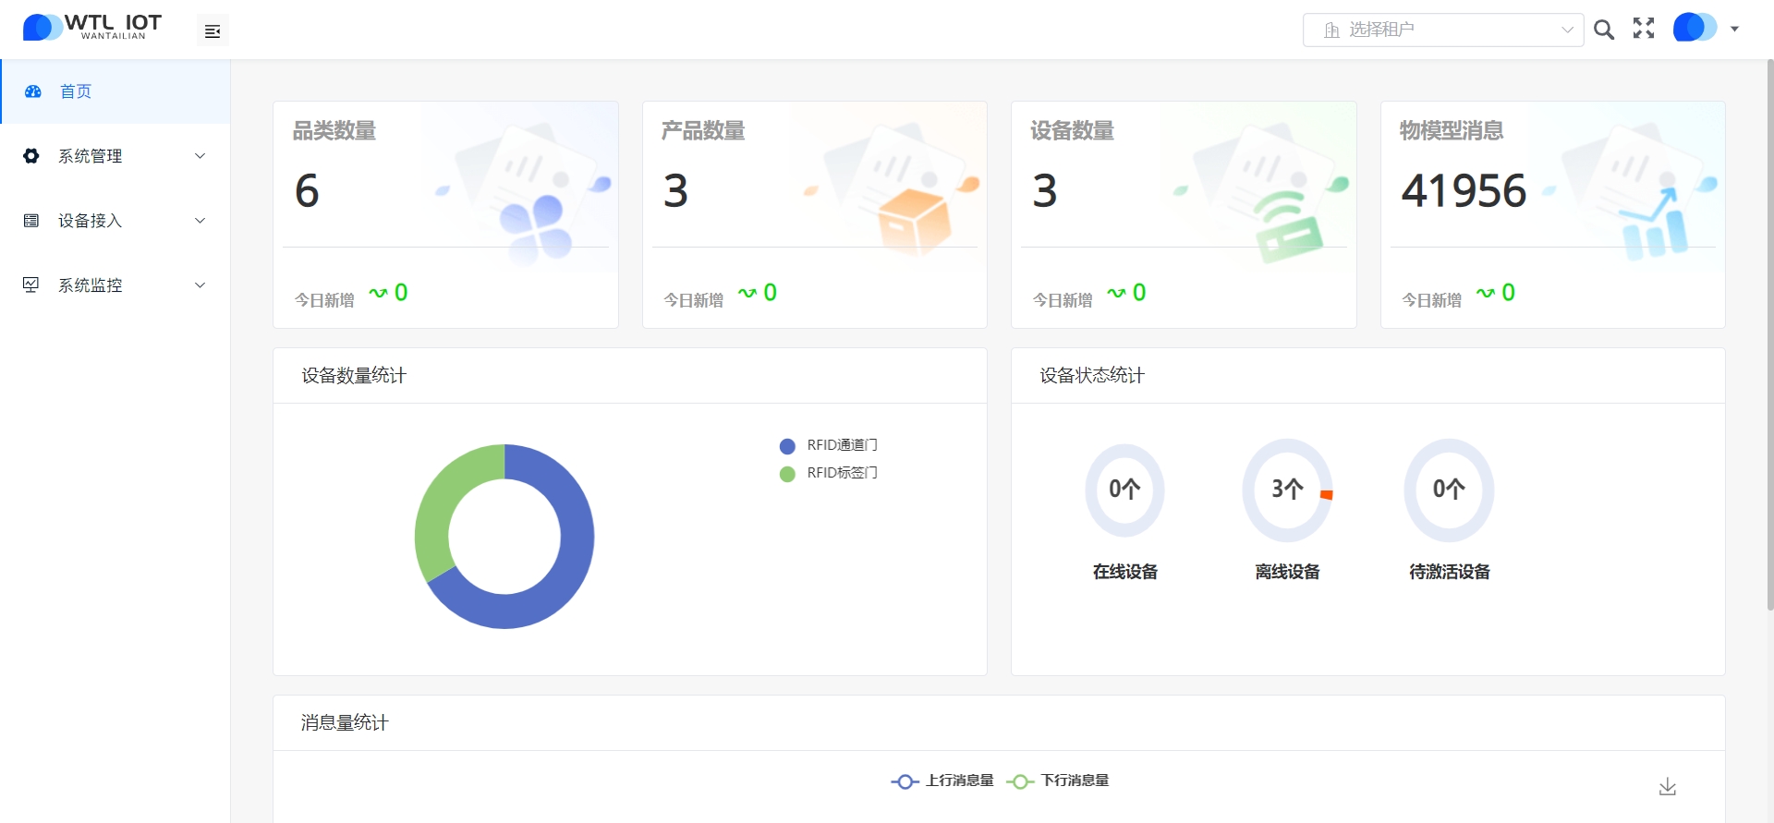Click 今日新增 trend icon in 物模型消息 card

1485,293
